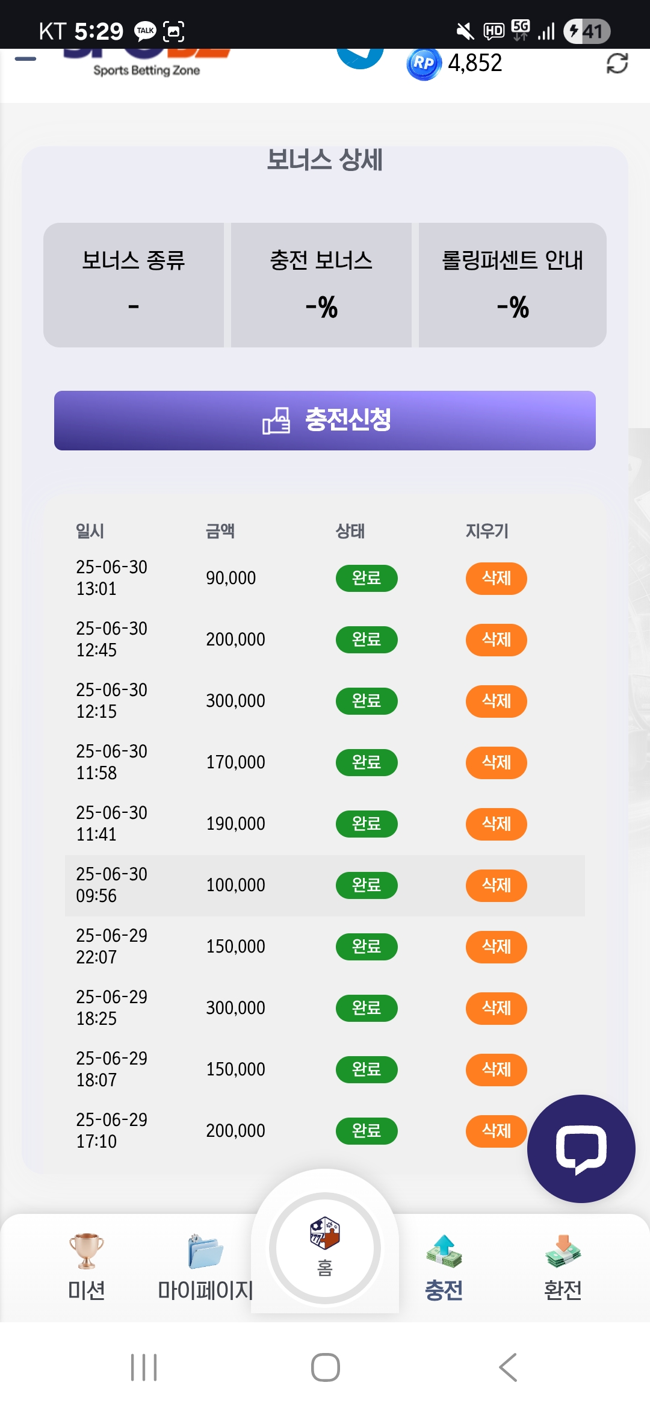650x1409 pixels.
Task: Tap the RP points coin icon
Action: [x=424, y=63]
